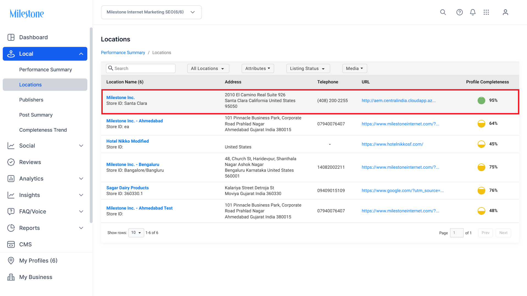Open the Sagar Dairy Products location

pyautogui.click(x=128, y=188)
